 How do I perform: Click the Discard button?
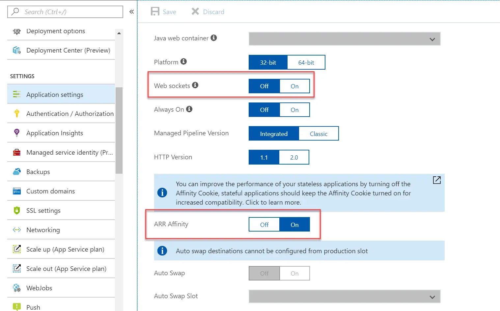208,12
